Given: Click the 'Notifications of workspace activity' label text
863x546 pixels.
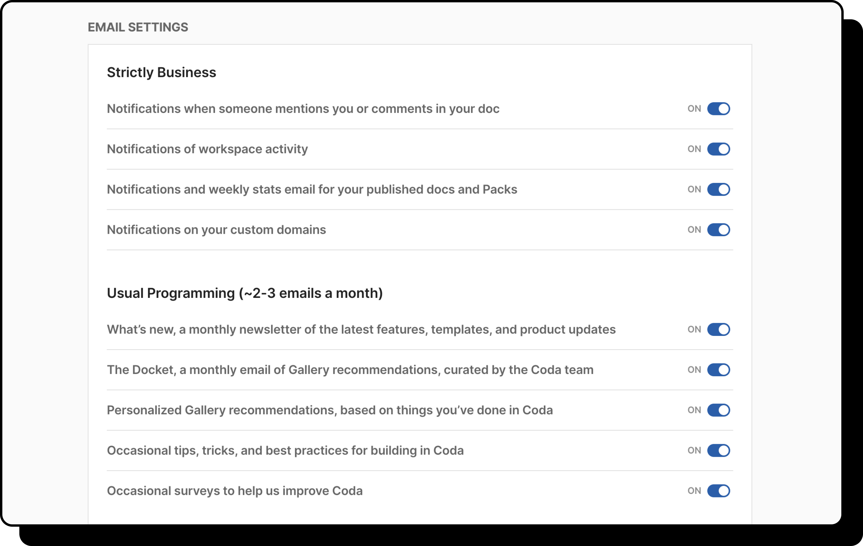Looking at the screenshot, I should click(x=207, y=149).
